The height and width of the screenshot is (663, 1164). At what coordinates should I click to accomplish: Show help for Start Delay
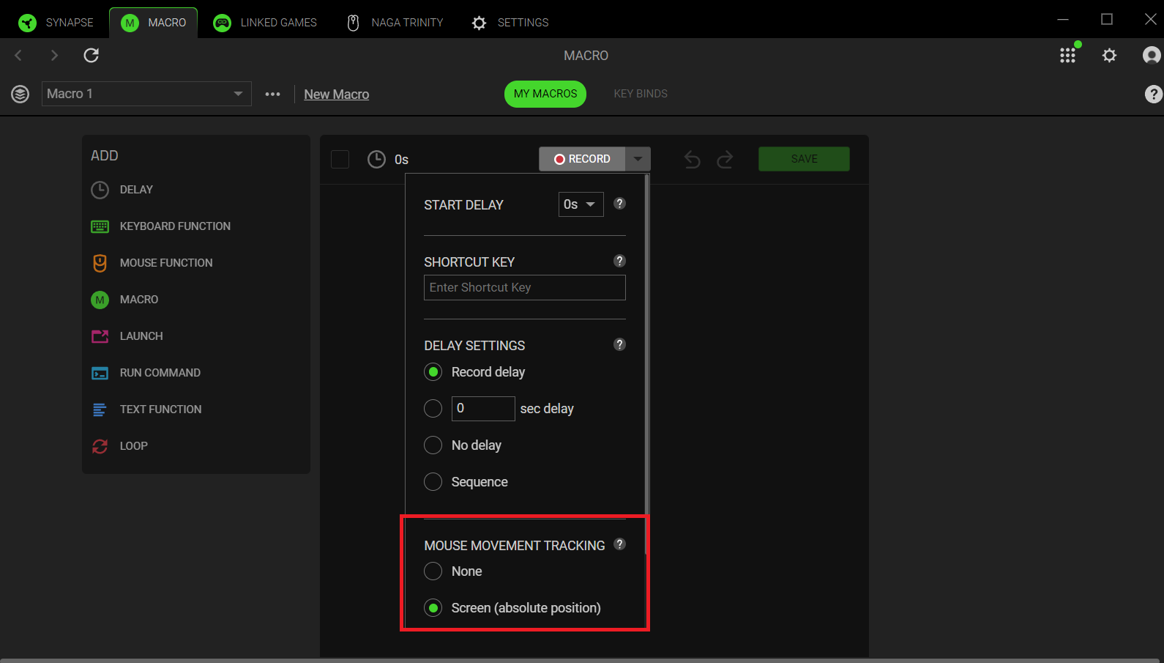pos(619,204)
